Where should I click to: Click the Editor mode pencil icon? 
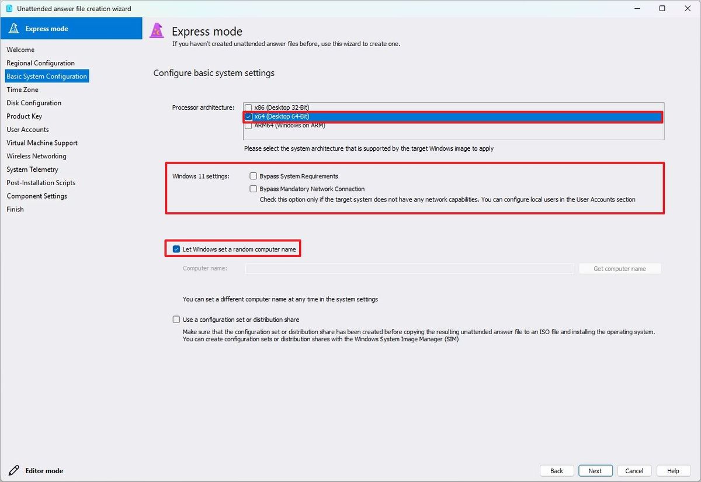coord(14,470)
